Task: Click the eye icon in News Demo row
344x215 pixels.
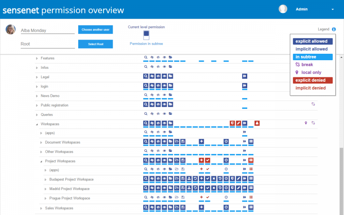Action: [x=164, y=95]
